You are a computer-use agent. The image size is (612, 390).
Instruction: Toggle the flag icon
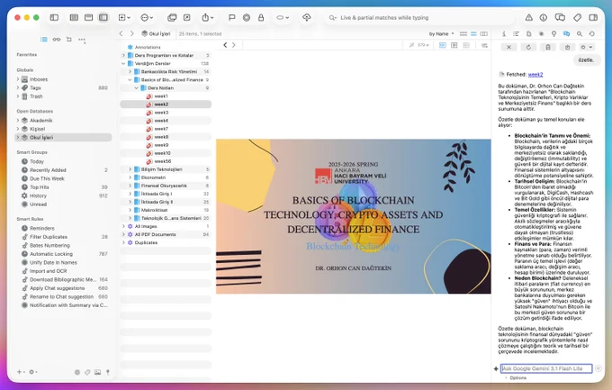[x=232, y=18]
